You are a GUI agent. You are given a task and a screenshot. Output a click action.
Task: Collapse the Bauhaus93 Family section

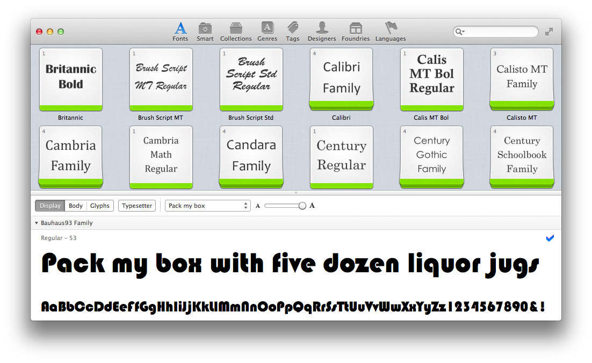[x=37, y=223]
